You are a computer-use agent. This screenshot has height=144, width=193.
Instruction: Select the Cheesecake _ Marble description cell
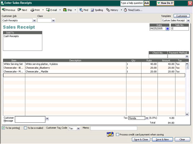(75, 72)
